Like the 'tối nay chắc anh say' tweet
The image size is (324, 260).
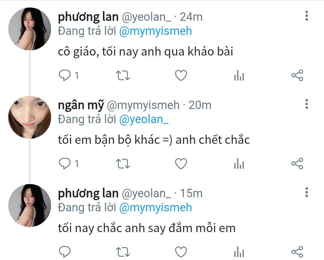[x=181, y=252]
